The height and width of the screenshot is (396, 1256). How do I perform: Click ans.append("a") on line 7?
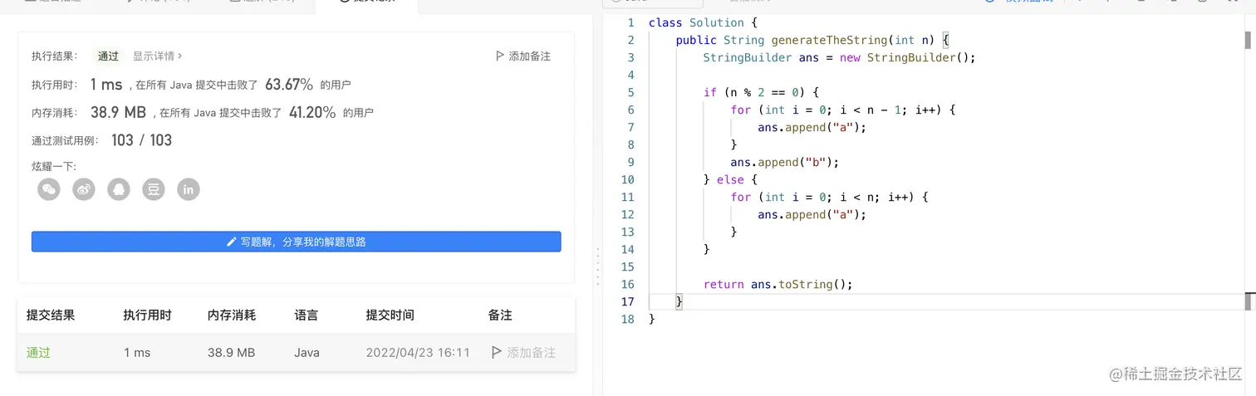812,127
